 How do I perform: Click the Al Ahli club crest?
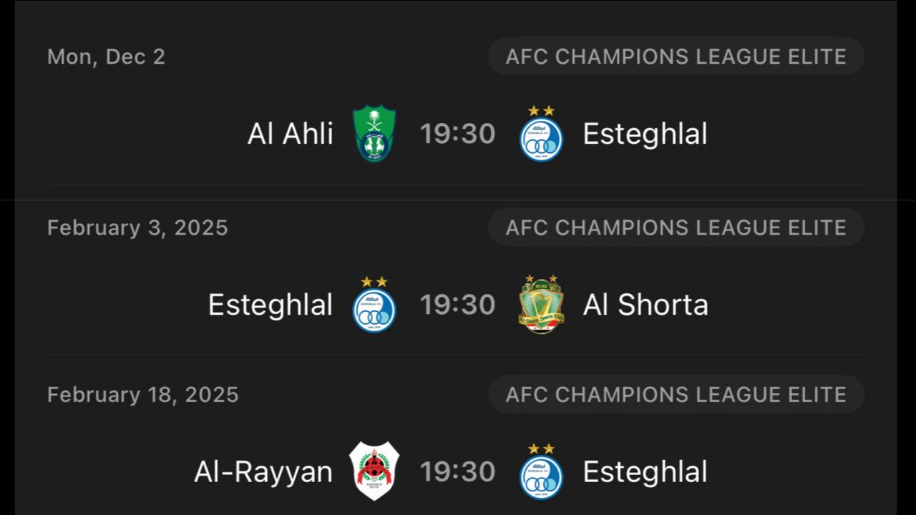tap(374, 134)
